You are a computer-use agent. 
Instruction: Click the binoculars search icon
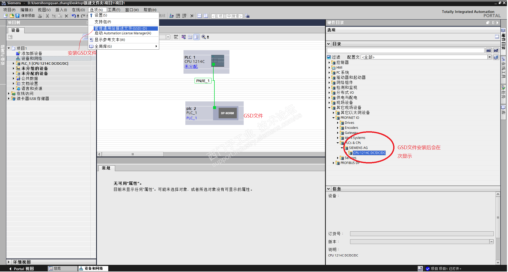(x=247, y=16)
